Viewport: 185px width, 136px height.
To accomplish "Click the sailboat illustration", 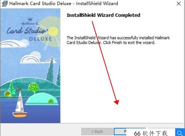I will click(x=20, y=103).
